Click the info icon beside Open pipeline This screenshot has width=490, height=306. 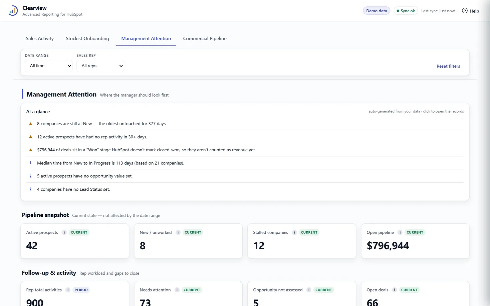[400, 232]
